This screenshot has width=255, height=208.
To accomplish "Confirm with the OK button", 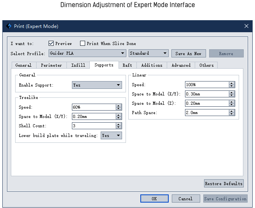I will click(x=154, y=199).
